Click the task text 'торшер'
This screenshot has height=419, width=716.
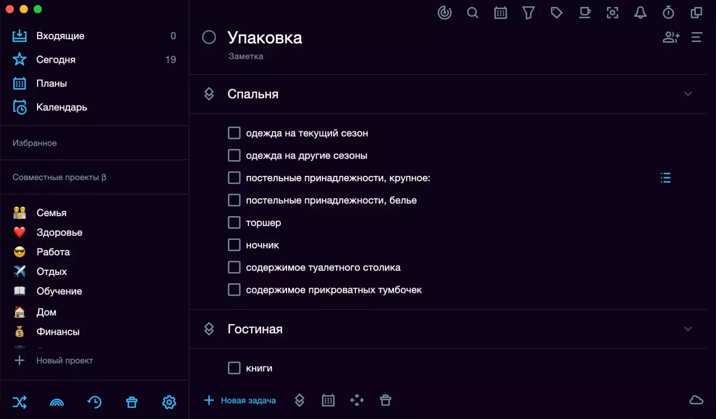(263, 222)
